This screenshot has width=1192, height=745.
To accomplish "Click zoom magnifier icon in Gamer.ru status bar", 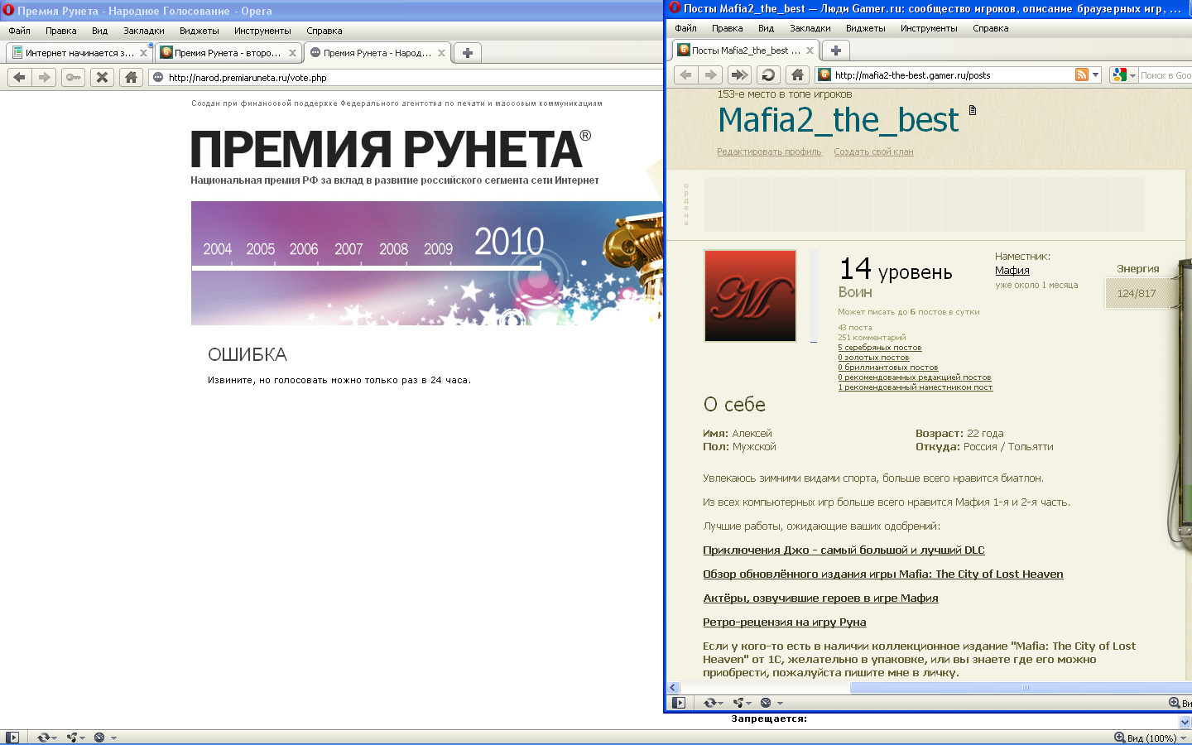I will click(1174, 703).
